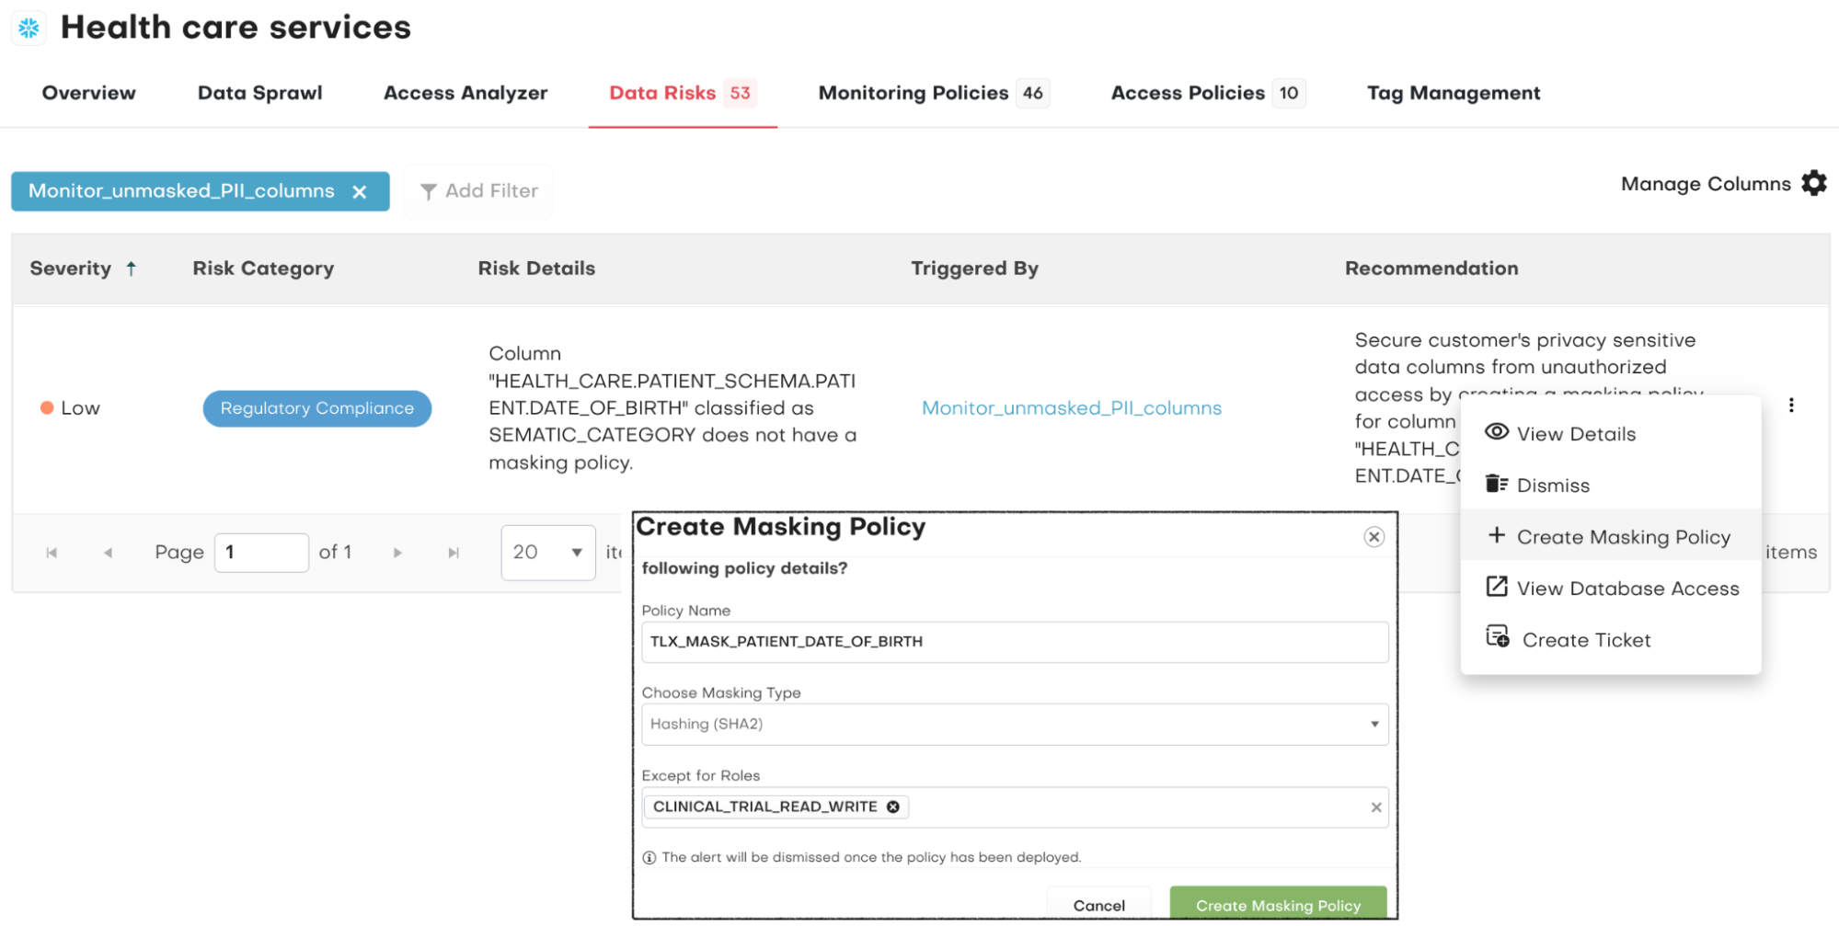Open the Access Analyzer tab
Image resolution: width=1839 pixels, height=926 pixels.
pyautogui.click(x=465, y=93)
